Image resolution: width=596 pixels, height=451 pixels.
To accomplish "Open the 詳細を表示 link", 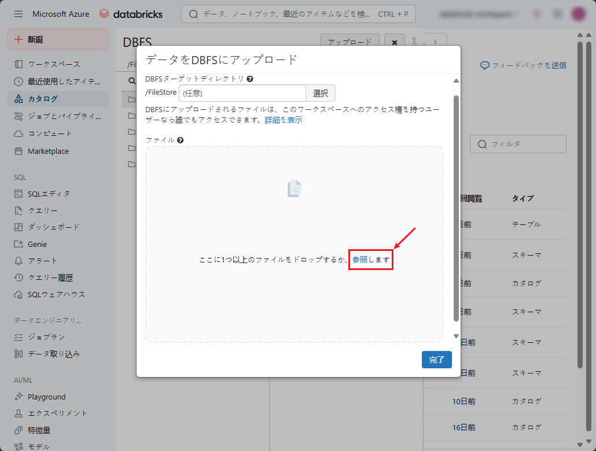I will coord(284,120).
